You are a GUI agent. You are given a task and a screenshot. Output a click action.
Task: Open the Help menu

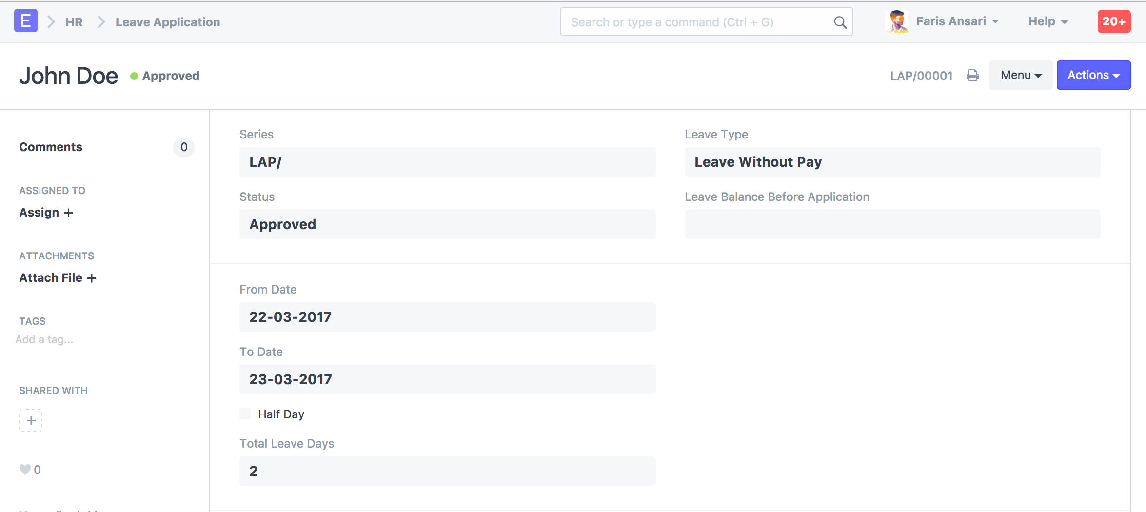point(1048,21)
